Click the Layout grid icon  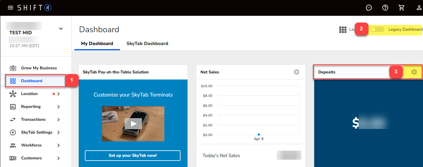(x=343, y=30)
